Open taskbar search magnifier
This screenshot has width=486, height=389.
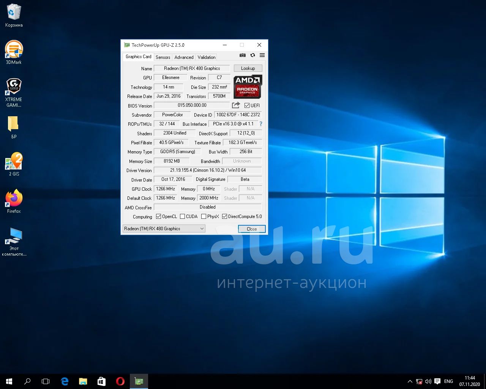point(27,381)
